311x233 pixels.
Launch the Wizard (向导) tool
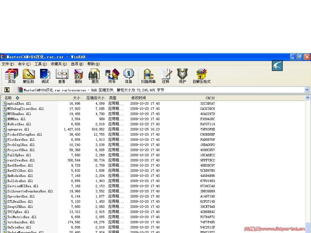(112, 76)
